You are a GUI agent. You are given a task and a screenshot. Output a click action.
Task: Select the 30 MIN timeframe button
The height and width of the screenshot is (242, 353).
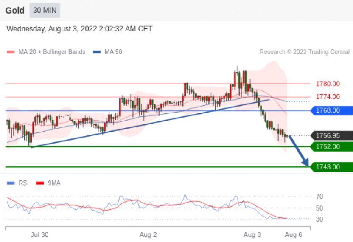click(45, 10)
